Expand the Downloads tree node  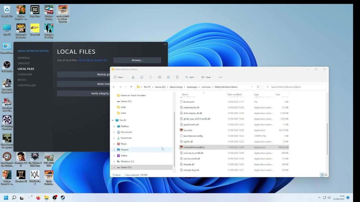pyautogui.click(x=114, y=138)
